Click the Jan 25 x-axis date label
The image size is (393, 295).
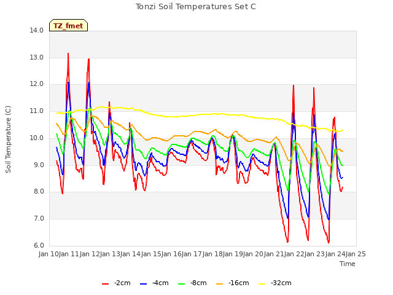(356, 254)
